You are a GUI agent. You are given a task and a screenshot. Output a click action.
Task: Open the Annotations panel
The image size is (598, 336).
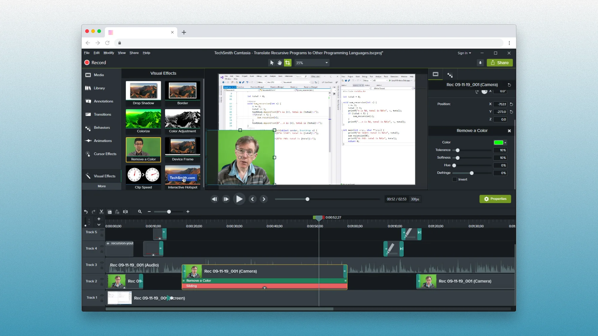point(103,101)
